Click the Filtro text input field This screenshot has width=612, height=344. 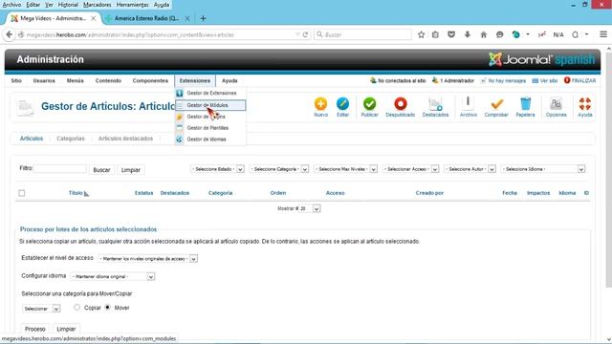[60, 169]
